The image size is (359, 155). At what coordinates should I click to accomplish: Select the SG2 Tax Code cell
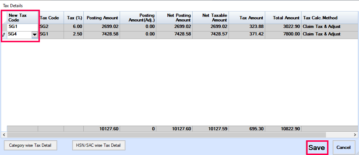coord(51,27)
